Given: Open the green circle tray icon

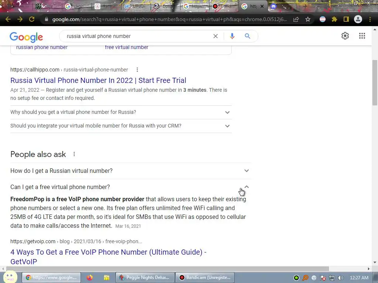Looking at the screenshot, I should pyautogui.click(x=296, y=278).
